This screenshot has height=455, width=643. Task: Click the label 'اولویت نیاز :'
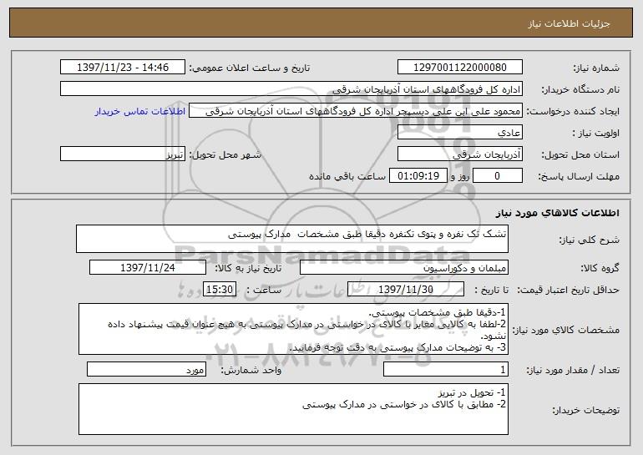596,133
